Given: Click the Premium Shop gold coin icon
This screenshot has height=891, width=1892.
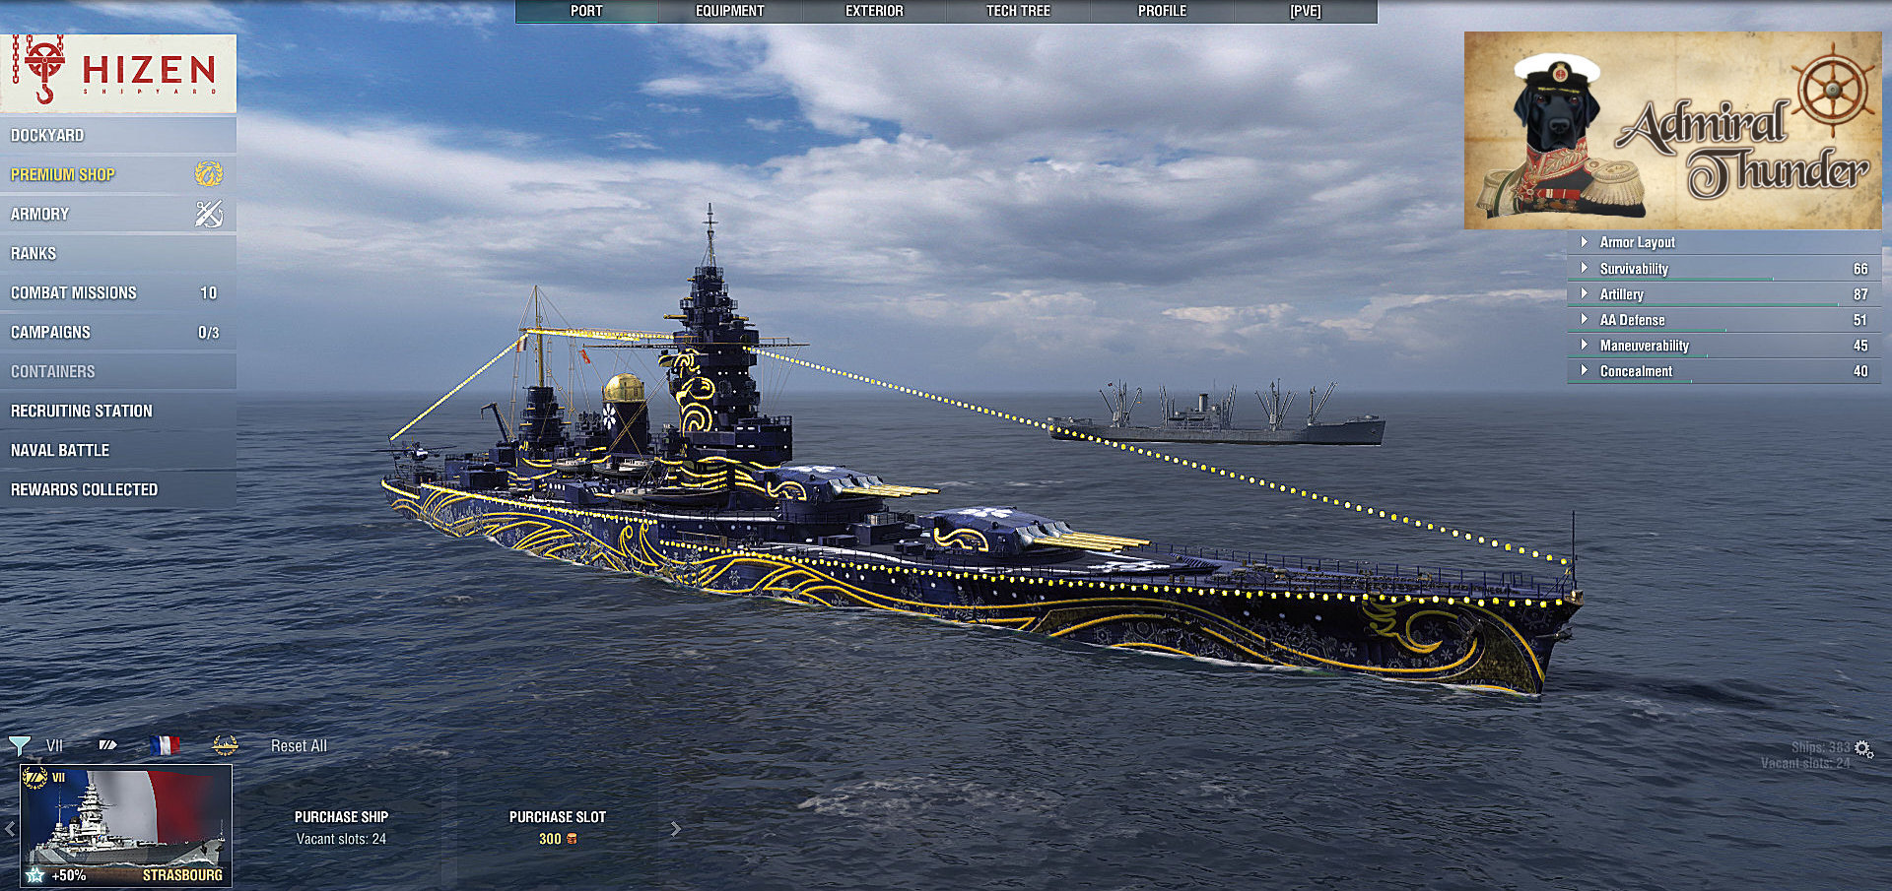Looking at the screenshot, I should pos(208,174).
